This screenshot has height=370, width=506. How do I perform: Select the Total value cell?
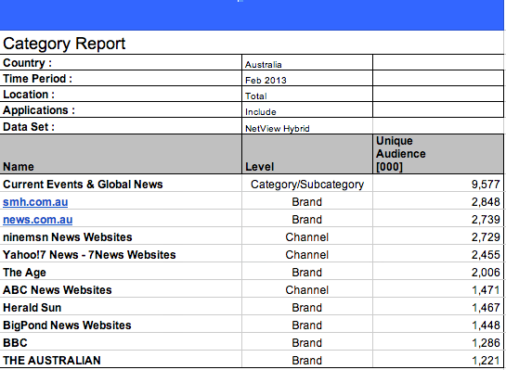[307, 94]
